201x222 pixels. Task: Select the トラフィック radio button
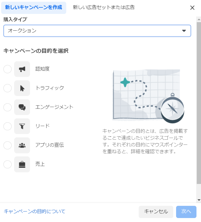coord(7,88)
